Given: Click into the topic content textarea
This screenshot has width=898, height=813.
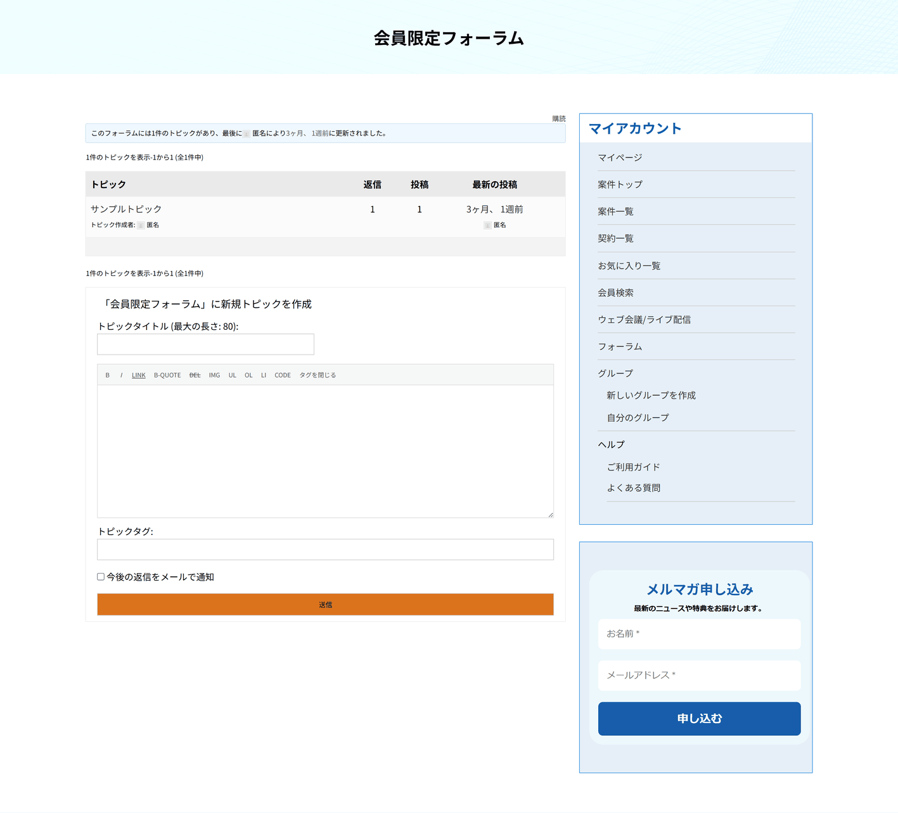Looking at the screenshot, I should coord(325,451).
